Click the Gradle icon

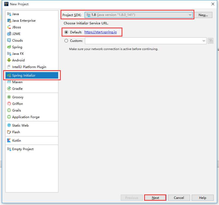9,89
